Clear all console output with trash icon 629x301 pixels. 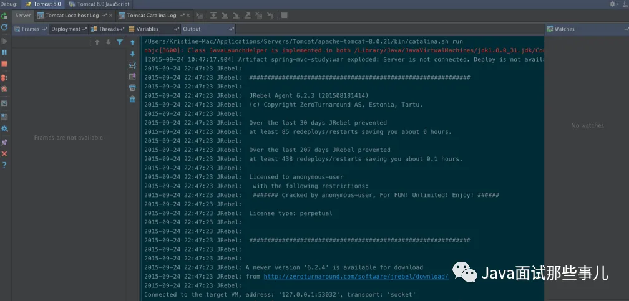click(132, 99)
